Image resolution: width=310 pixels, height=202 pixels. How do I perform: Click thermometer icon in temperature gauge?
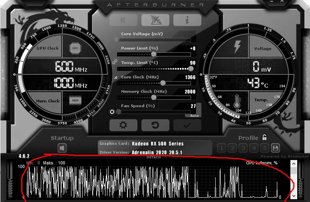[237, 101]
